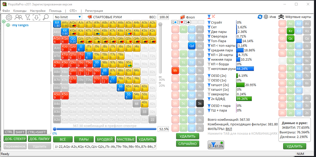Adjust the horizontal range percentage slider
Viewport: 316px width, 157px height.
pyautogui.click(x=105, y=129)
